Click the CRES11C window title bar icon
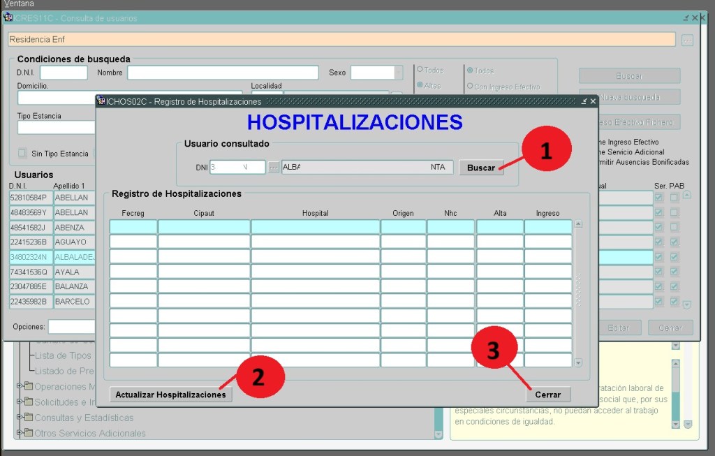Viewport: 715px width, 456px height. (x=8, y=17)
